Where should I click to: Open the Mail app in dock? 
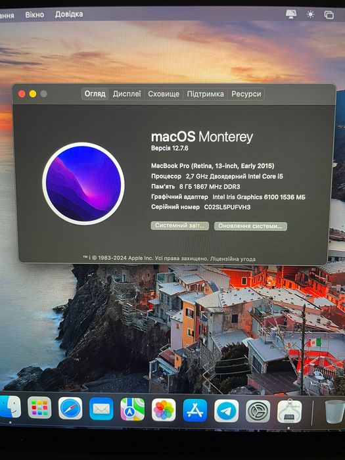tap(101, 409)
